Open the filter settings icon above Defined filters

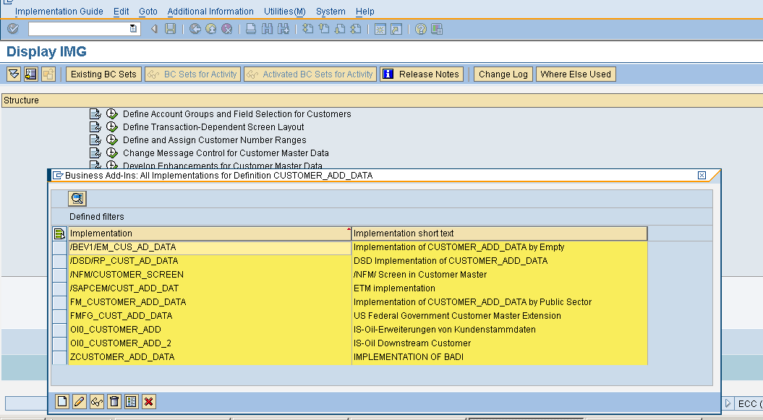77,198
